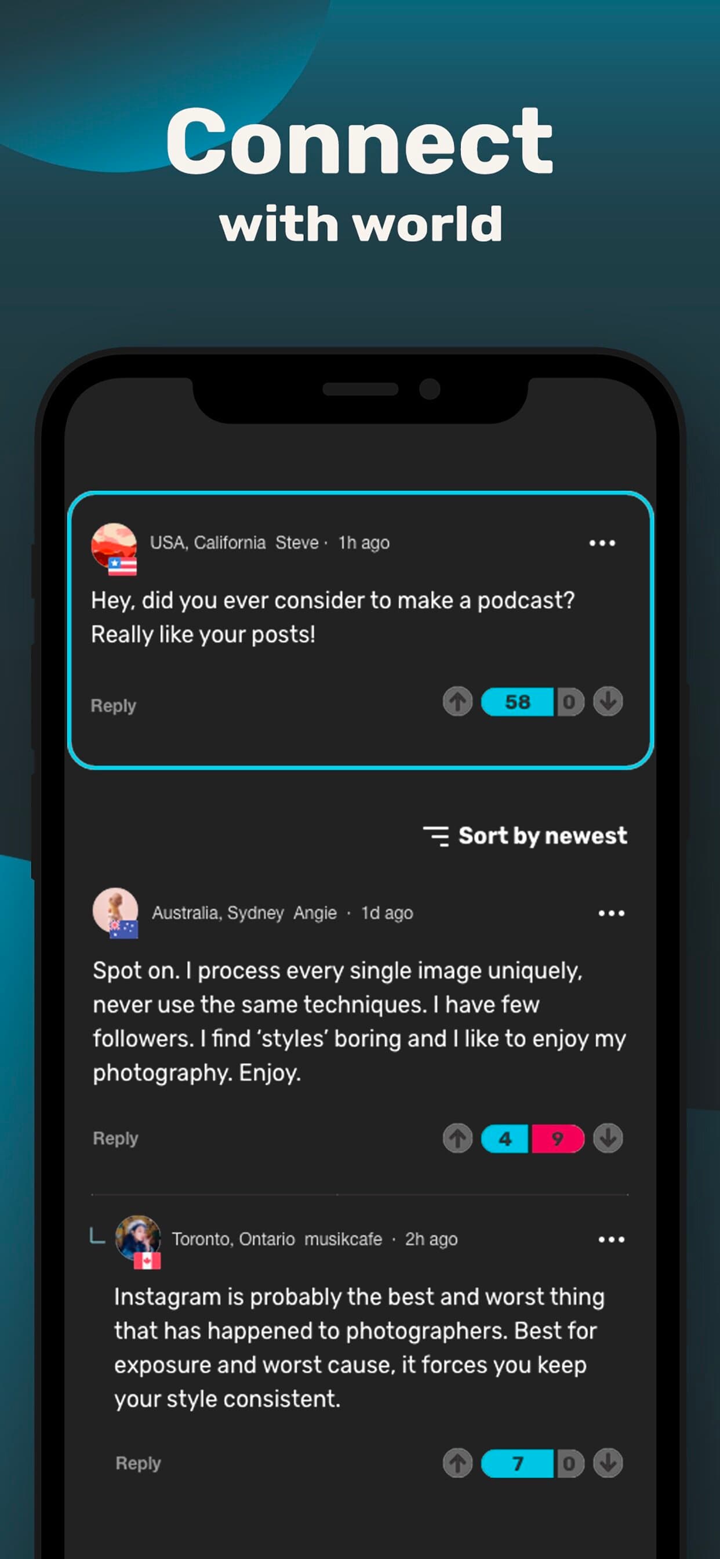This screenshot has height=1559, width=720.
Task: Change the Sort by newest order
Action: 525,836
